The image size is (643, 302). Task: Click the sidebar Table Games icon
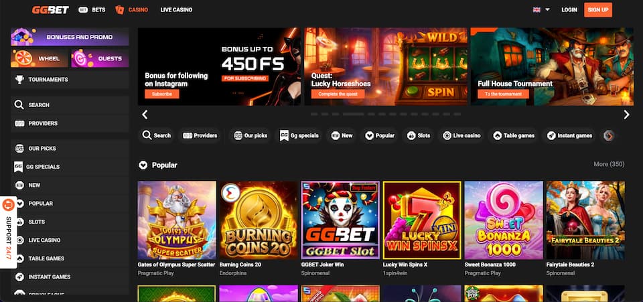click(19, 258)
